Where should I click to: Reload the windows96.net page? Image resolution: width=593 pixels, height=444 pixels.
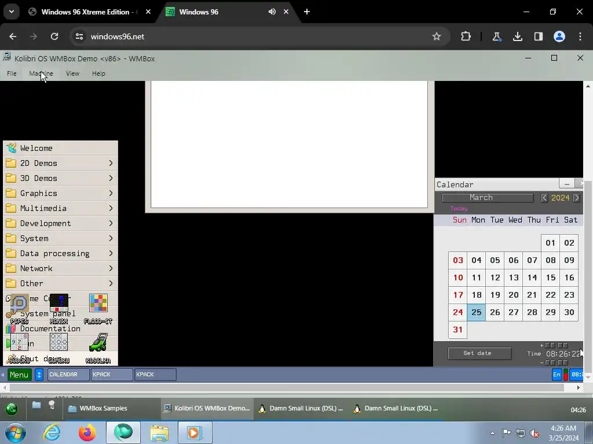54,36
